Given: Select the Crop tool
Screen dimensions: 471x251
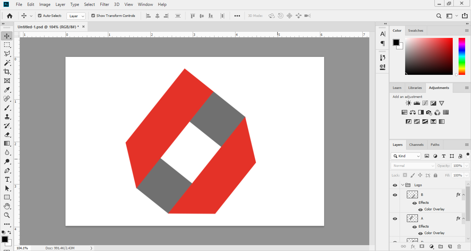Looking at the screenshot, I should point(7,72).
